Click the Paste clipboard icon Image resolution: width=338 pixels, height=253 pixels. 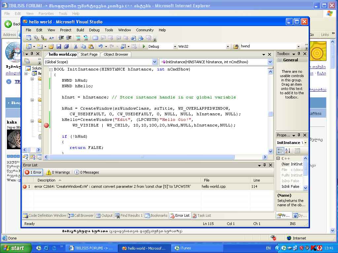pos(91,46)
